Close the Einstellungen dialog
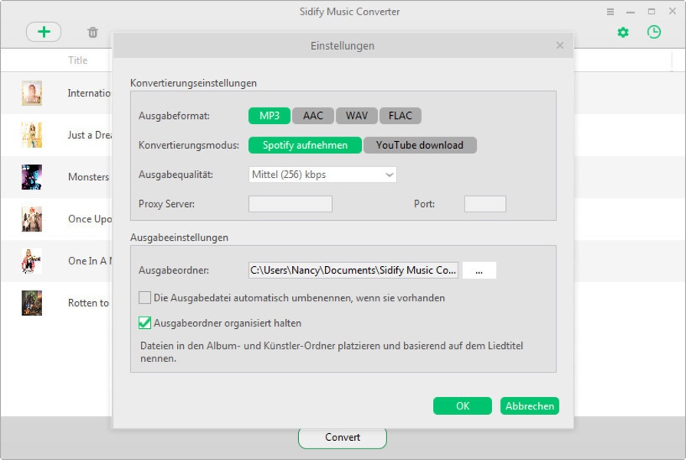This screenshot has height=460, width=686. (560, 45)
